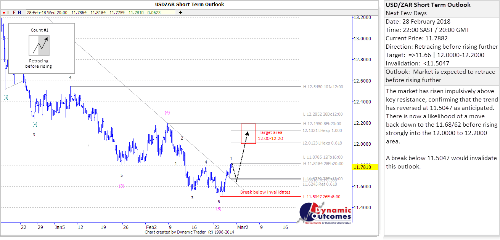Click the [iii] wave label
500x240 pixels.
(x=6, y=97)
